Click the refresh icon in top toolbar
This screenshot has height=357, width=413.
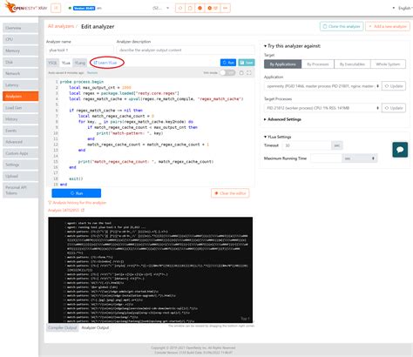click(180, 8)
